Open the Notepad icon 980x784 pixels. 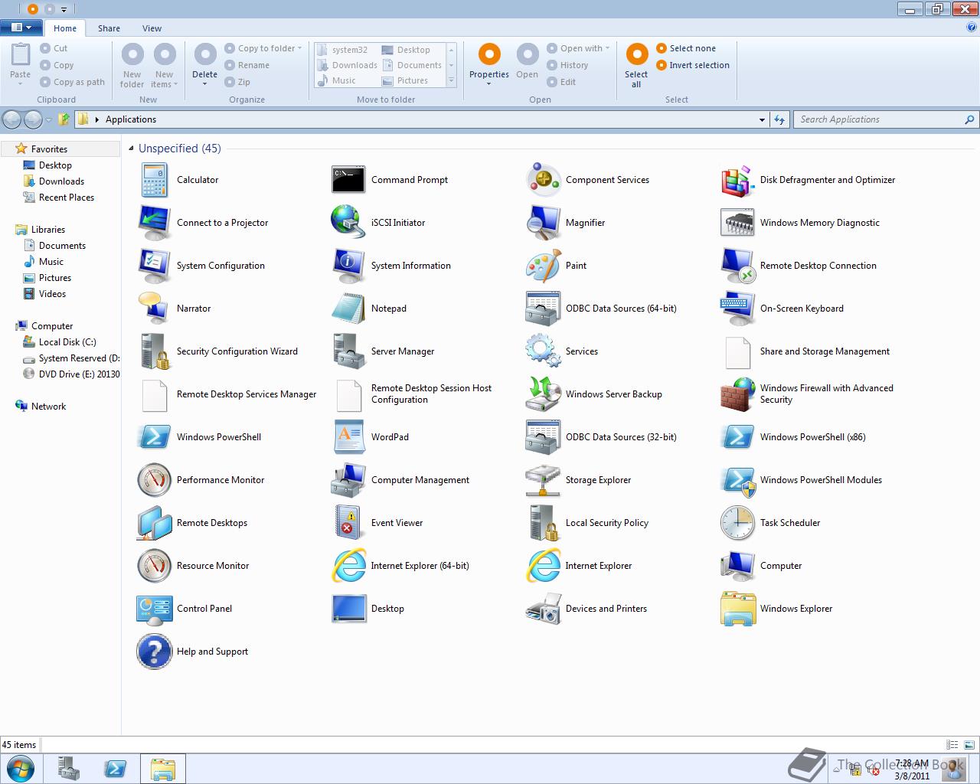click(348, 309)
